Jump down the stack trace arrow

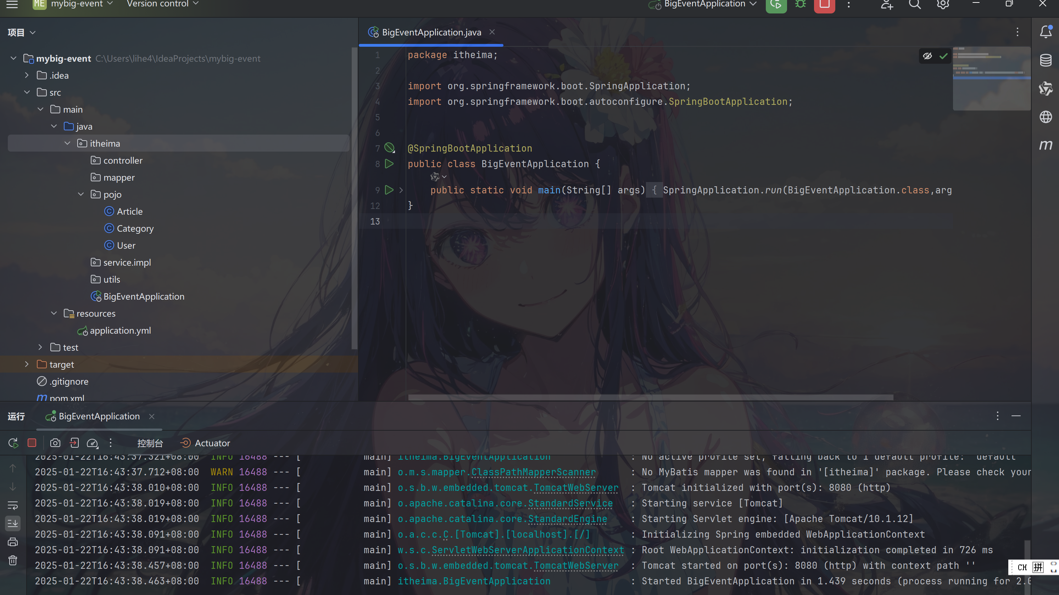[13, 487]
